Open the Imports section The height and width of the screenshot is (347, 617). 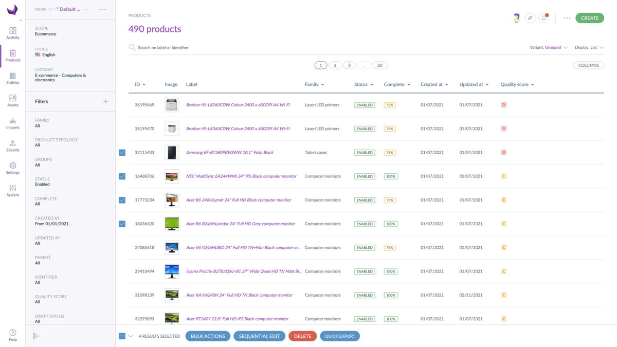tap(13, 123)
